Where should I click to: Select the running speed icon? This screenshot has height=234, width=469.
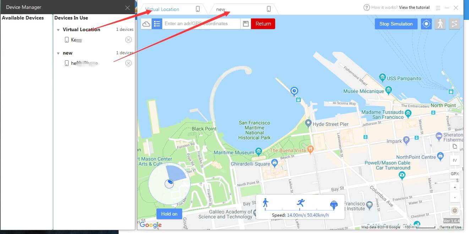[301, 203]
